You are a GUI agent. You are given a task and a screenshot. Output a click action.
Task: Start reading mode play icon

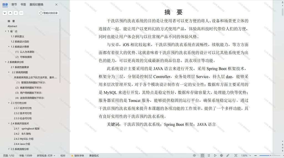pyautogui.click(x=215, y=156)
